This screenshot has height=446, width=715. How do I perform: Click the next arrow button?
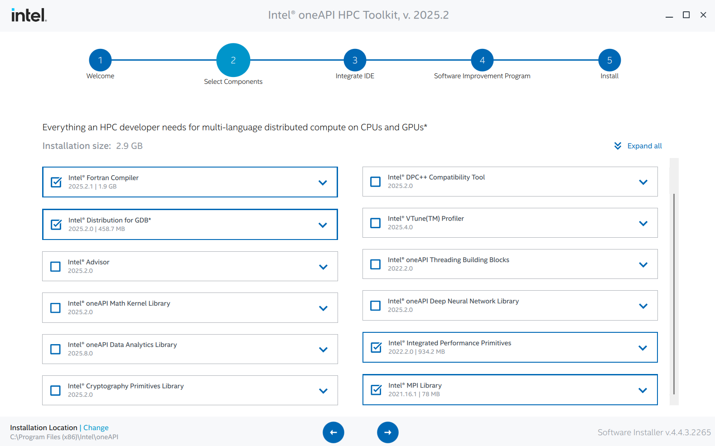coord(388,432)
